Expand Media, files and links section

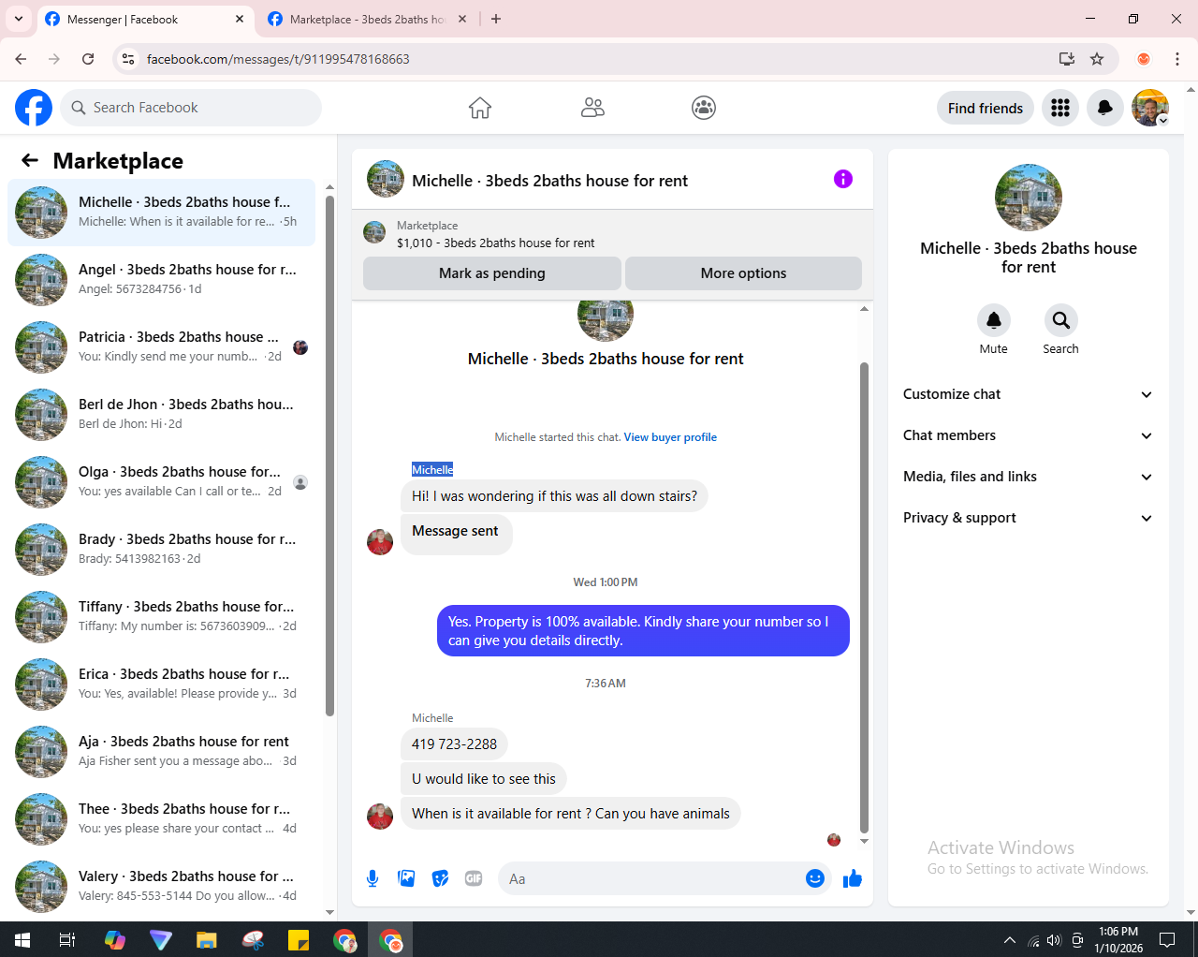point(1029,477)
